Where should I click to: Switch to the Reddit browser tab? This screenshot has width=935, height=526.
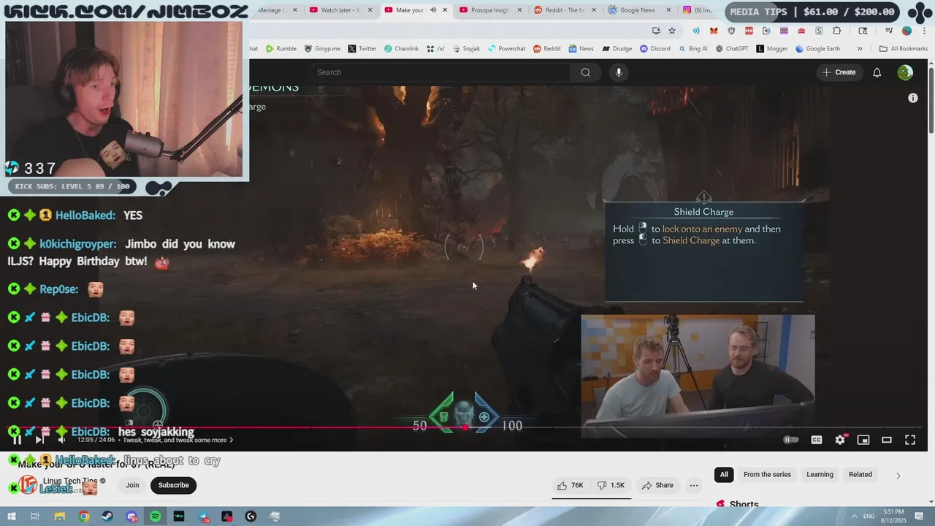pos(565,10)
